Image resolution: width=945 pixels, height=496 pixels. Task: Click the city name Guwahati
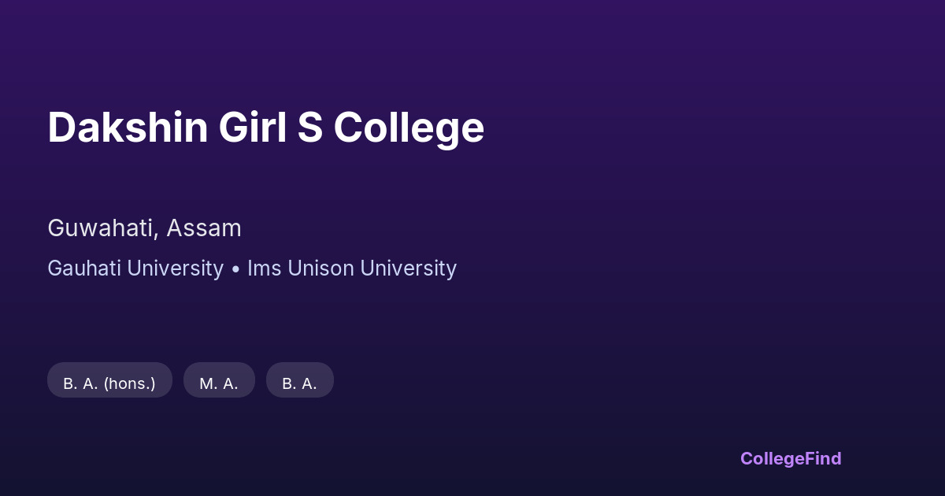click(x=101, y=228)
